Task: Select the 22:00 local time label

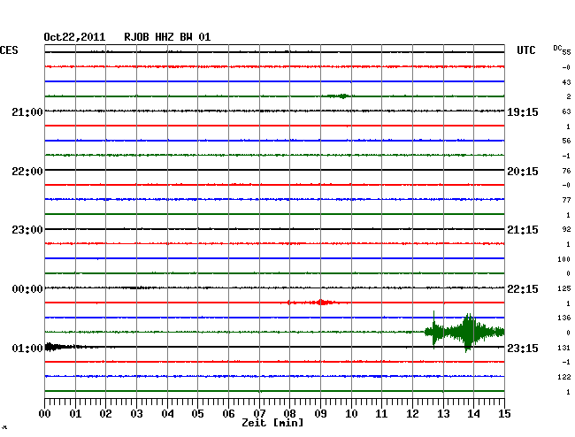Action: (x=27, y=172)
